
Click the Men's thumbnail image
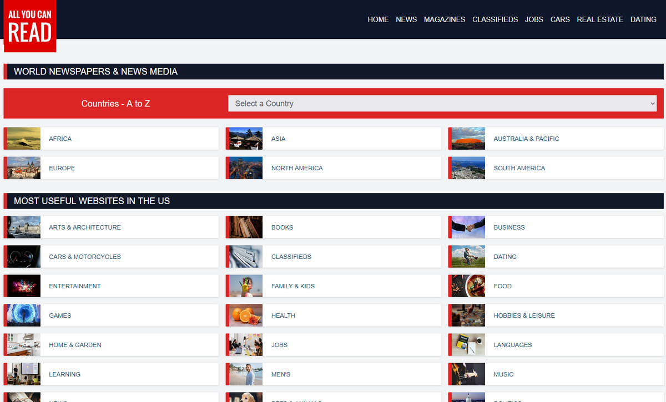click(245, 374)
